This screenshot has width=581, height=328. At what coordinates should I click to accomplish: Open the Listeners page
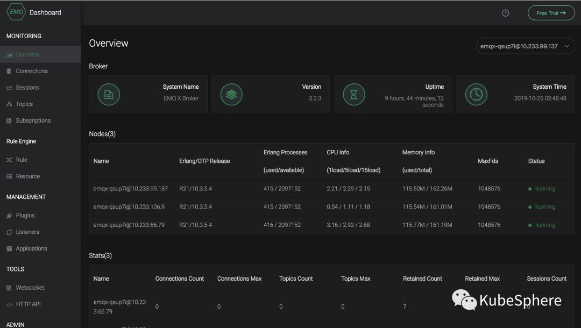click(40, 232)
